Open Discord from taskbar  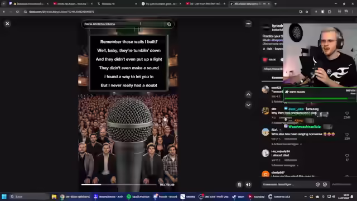point(166,197)
